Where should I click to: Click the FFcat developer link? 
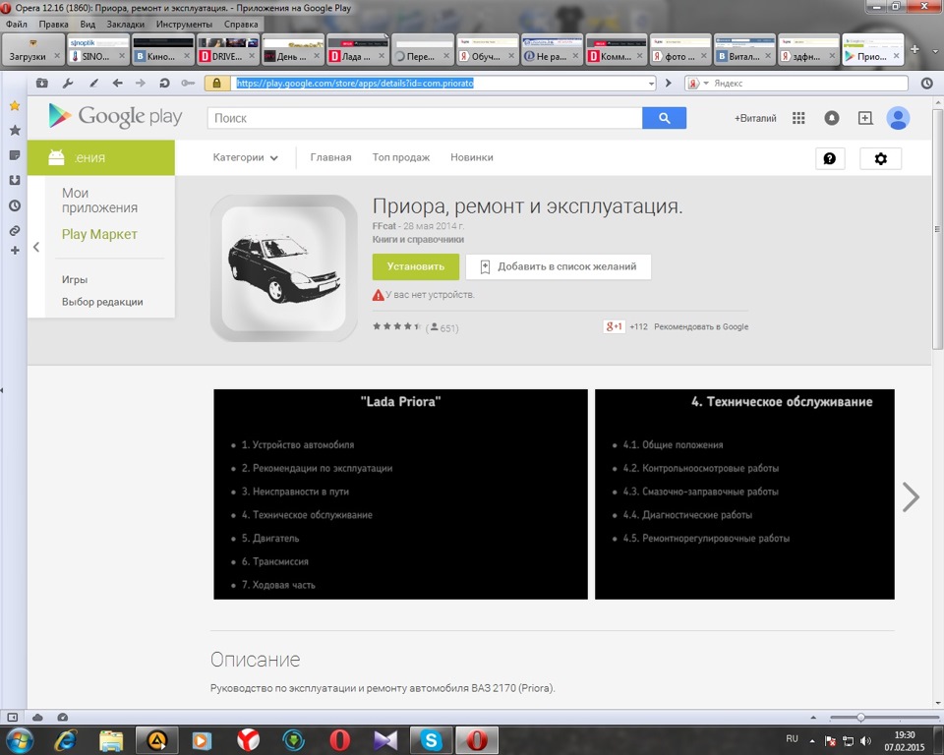click(384, 226)
